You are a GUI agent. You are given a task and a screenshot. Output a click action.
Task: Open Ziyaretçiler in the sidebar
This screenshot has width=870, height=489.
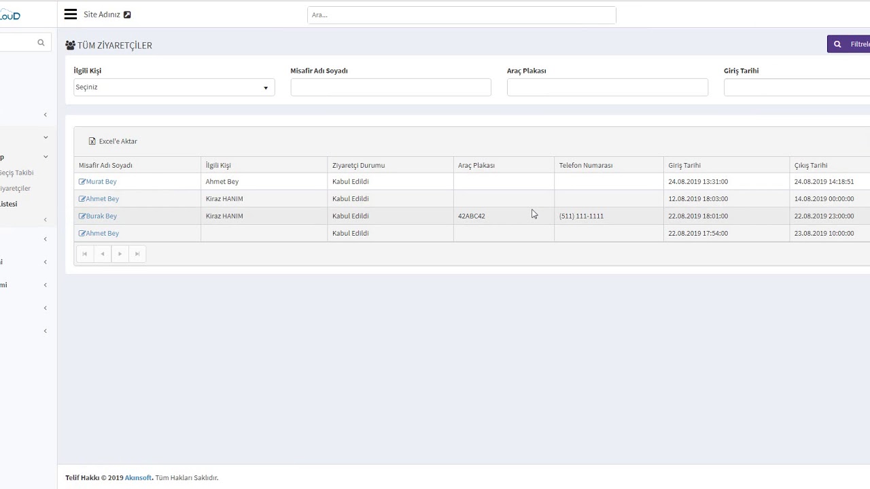15,188
